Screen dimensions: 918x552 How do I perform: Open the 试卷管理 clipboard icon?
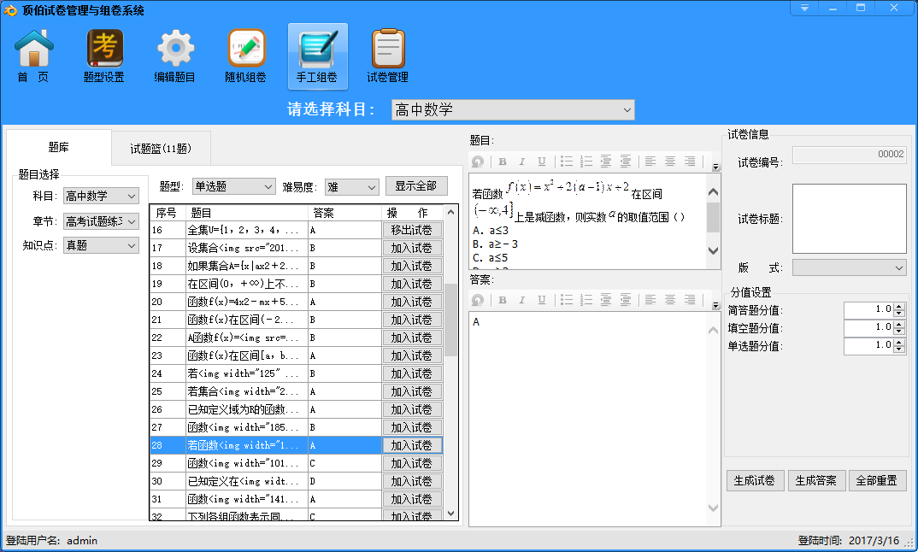tap(387, 56)
